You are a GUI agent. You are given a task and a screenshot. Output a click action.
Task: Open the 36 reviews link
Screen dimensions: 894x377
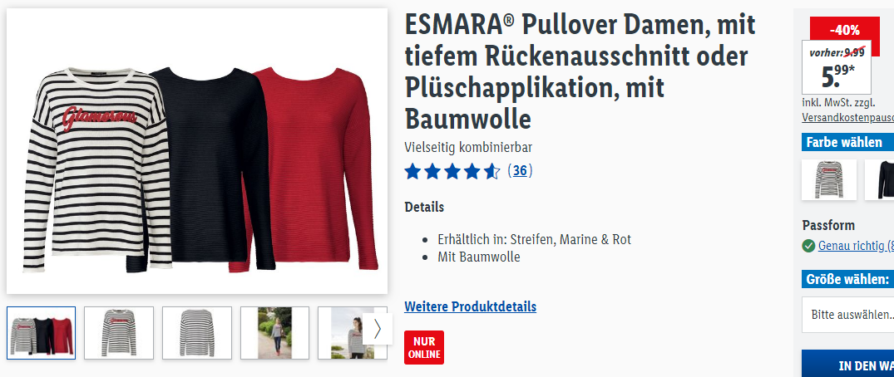tap(520, 171)
